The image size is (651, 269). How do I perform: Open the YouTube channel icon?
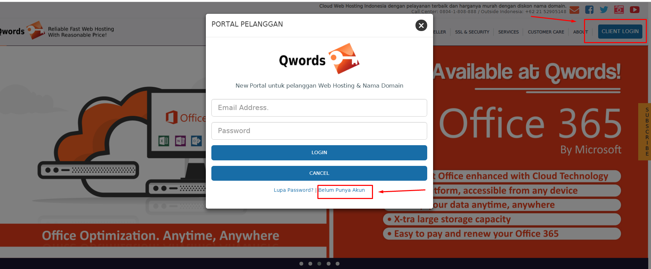pos(634,10)
